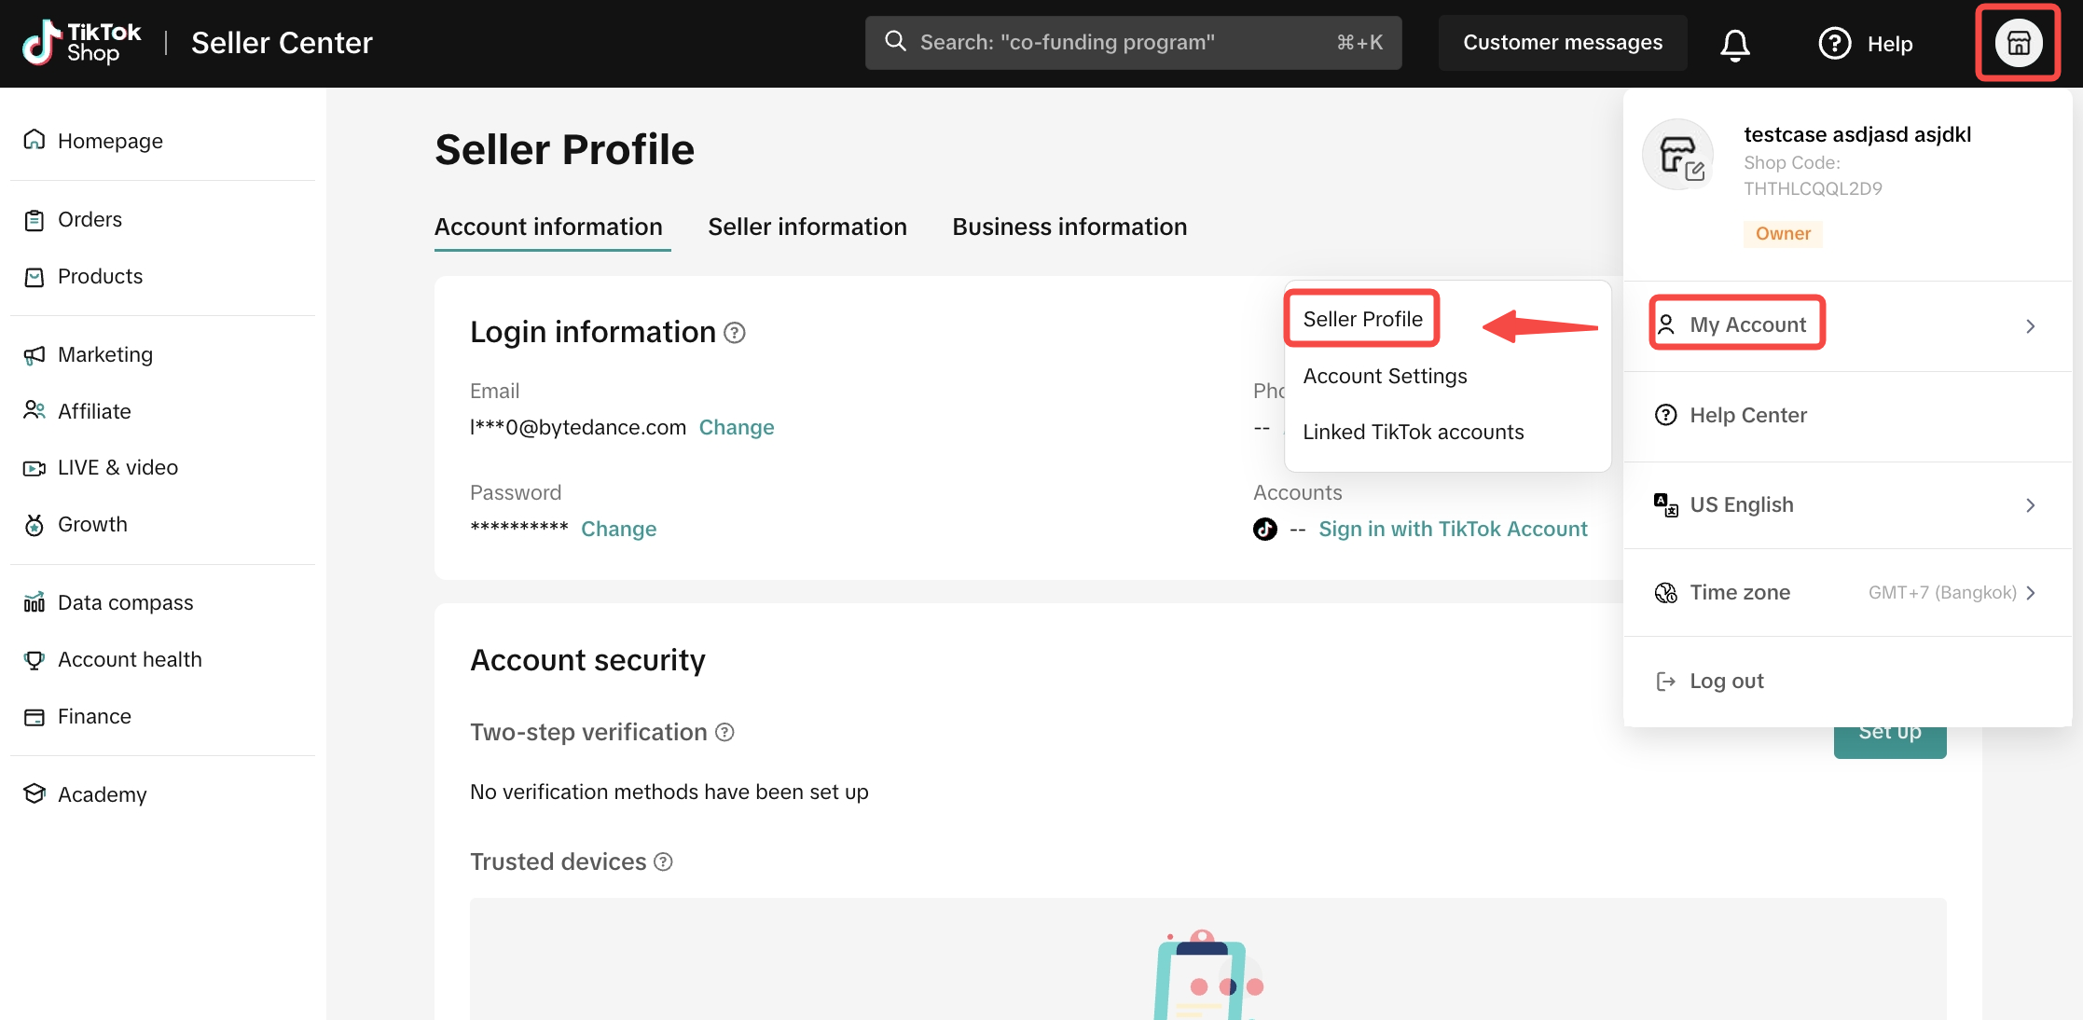
Task: Click shop name testcase asdjasd asjdkl
Action: pos(1857,135)
